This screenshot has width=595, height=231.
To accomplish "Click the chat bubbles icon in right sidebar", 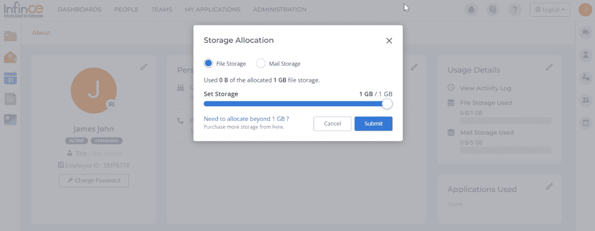I will coord(585,33).
